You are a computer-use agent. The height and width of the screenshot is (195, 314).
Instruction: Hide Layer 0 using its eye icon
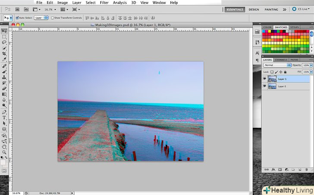[264, 86]
